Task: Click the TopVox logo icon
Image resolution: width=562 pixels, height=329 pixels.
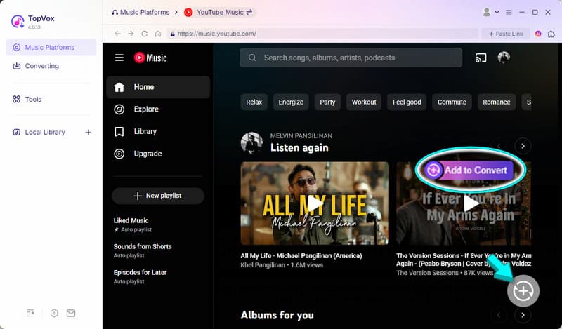Action: pyautogui.click(x=17, y=22)
